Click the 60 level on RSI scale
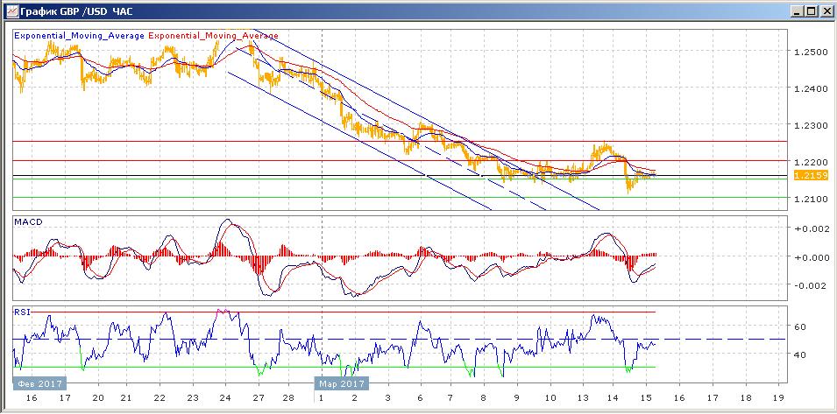Screen dimensions: 837x414 [799, 326]
